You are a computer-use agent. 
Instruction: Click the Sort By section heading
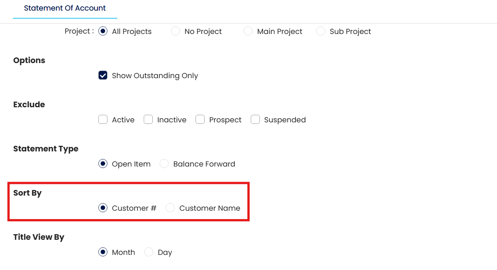(x=27, y=193)
